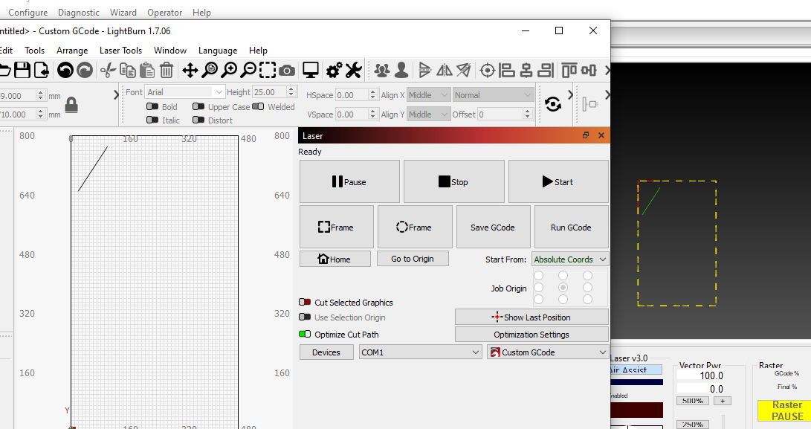
Task: Open the Language menu
Action: [x=218, y=51]
